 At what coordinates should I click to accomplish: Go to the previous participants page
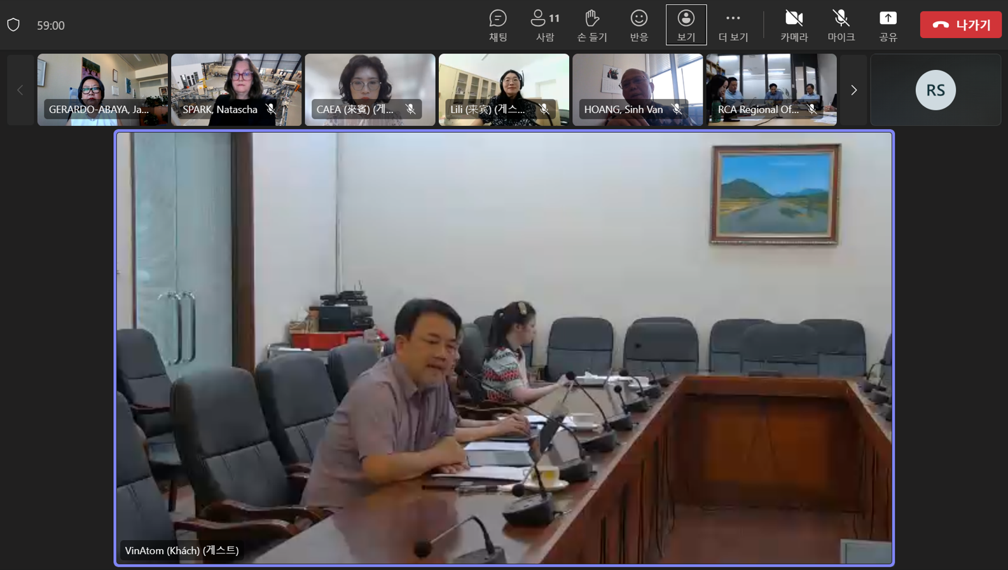20,90
